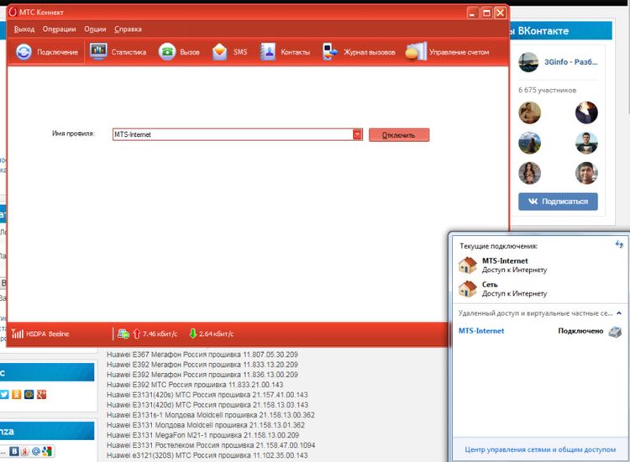630x462 pixels.
Task: Click the 7.46 кбит/с upload speed
Action: click(x=160, y=333)
